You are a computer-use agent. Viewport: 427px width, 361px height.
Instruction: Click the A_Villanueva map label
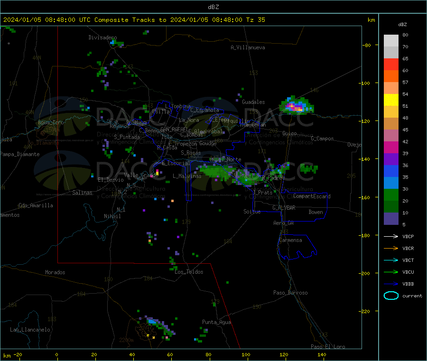[x=248, y=47]
